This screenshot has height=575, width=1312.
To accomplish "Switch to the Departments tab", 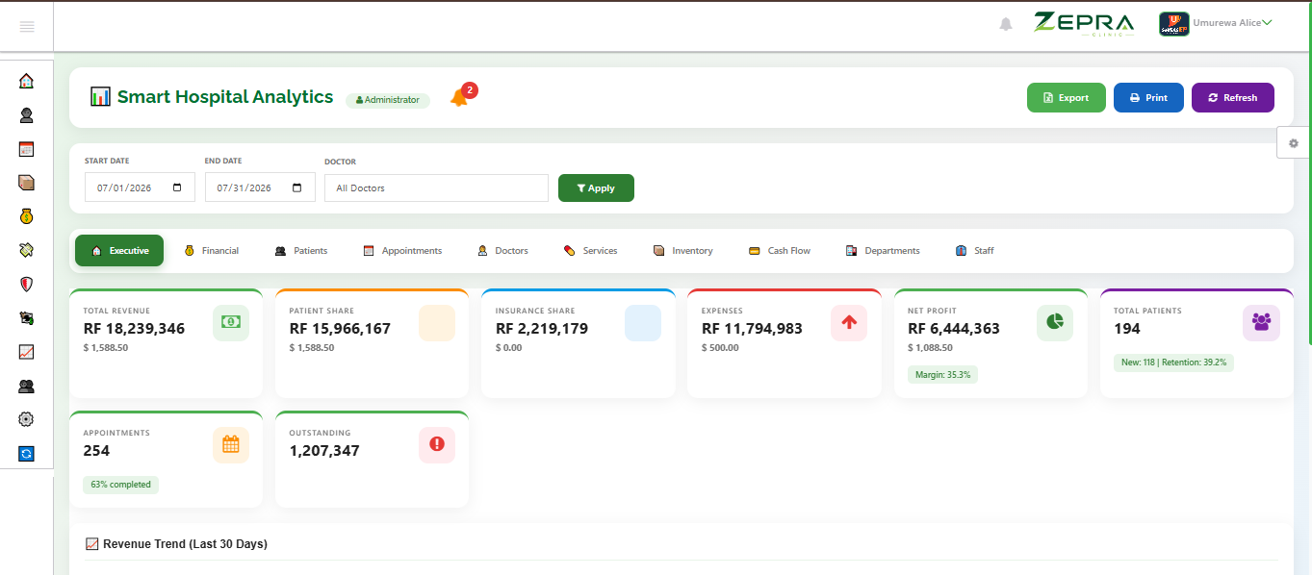I will point(883,250).
